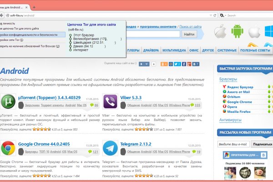Click the soft-file.ru address bar

(x=108, y=15)
